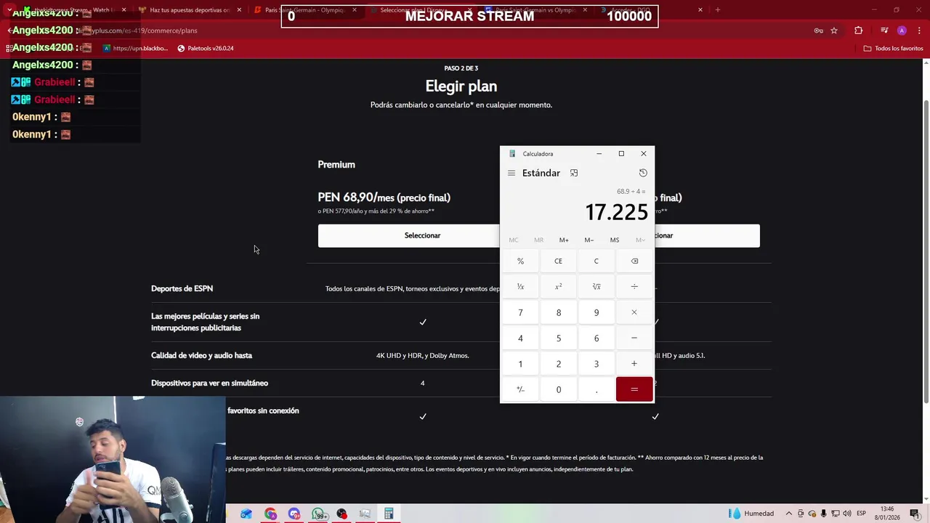The image size is (930, 523).
Task: Click the MS memory store button
Action: click(x=615, y=240)
